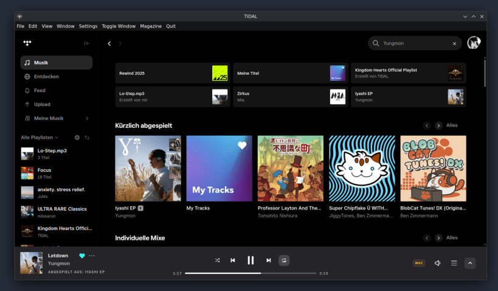Open the Lo-Step.mp3 playlist in sidebar
The image size is (498, 291).
pyautogui.click(x=56, y=153)
